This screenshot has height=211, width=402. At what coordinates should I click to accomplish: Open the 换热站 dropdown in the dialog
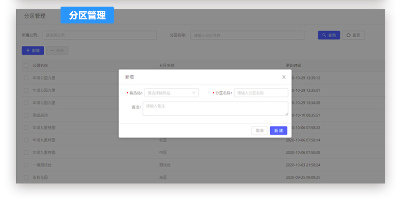171,93
